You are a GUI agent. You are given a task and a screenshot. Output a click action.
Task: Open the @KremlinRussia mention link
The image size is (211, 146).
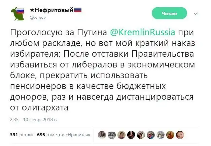pos(143,32)
